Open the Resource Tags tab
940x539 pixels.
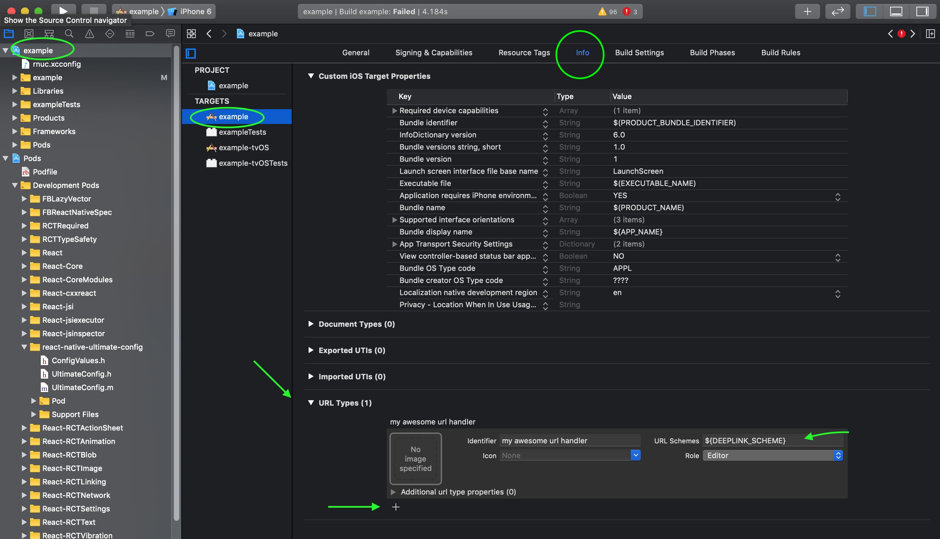click(524, 53)
